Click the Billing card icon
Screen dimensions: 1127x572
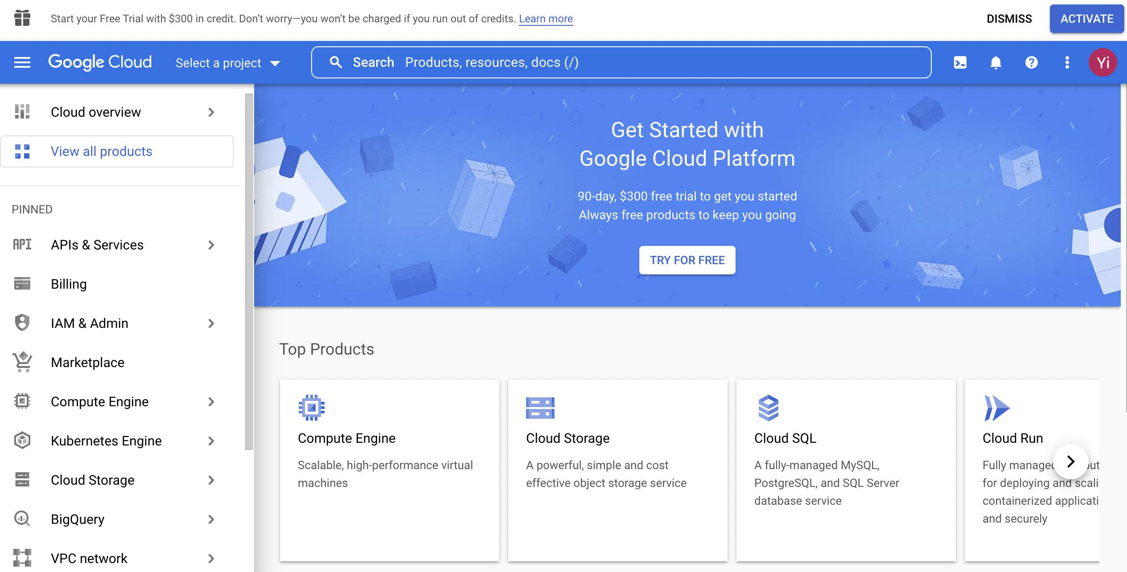click(22, 284)
